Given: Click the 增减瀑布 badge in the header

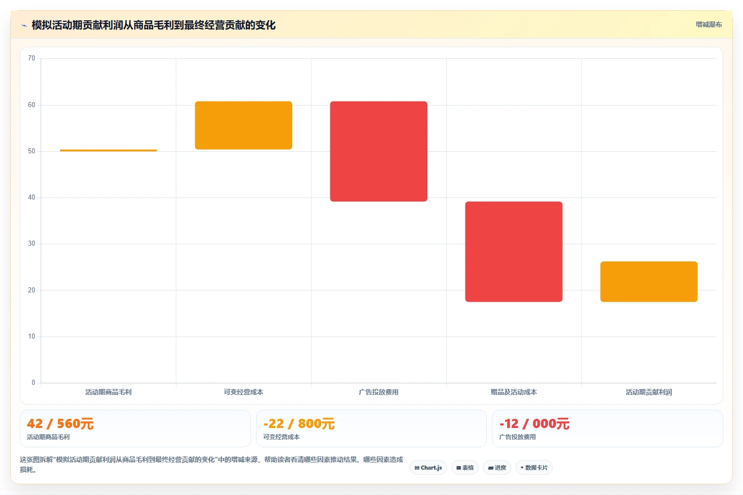Looking at the screenshot, I should (x=708, y=24).
